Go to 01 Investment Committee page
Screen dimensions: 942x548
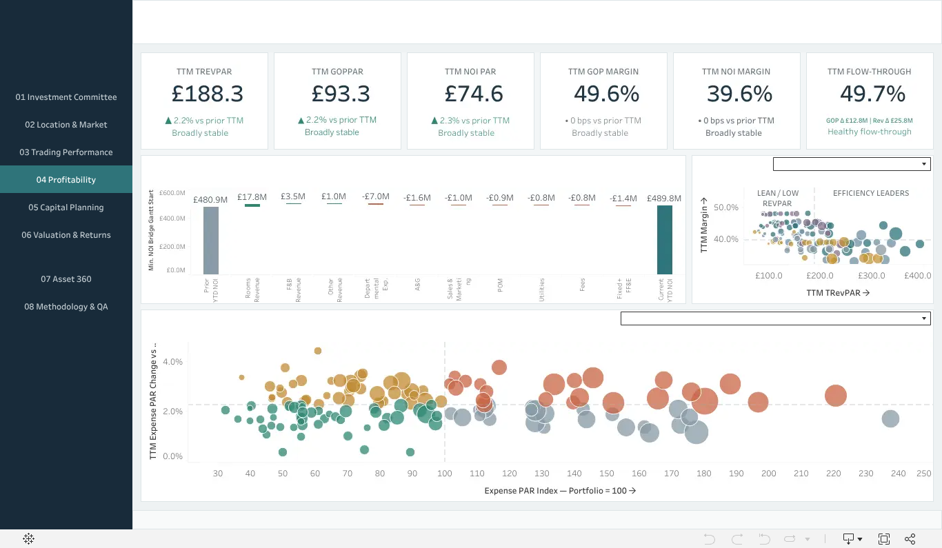(x=66, y=97)
